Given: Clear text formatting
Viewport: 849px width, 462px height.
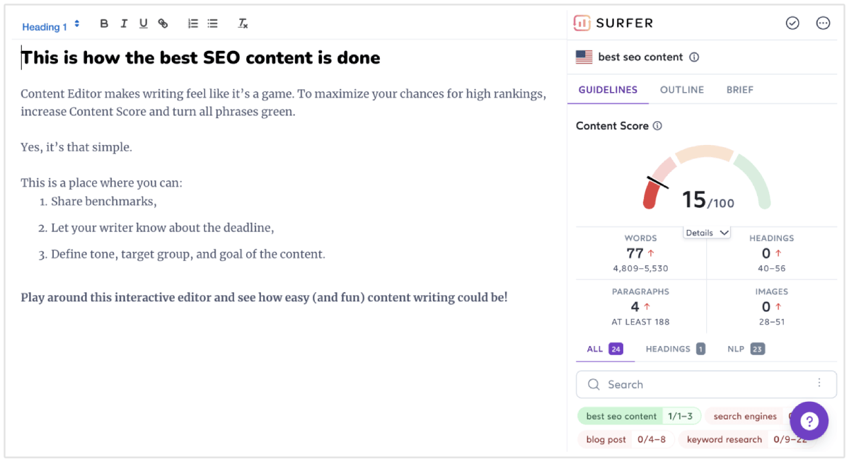Looking at the screenshot, I should [243, 24].
